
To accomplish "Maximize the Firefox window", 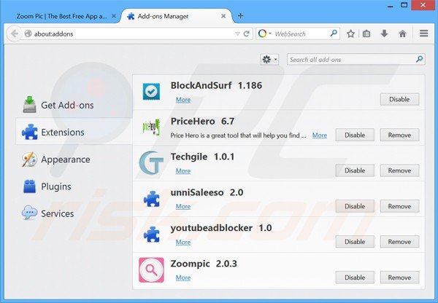I will (404, 5).
